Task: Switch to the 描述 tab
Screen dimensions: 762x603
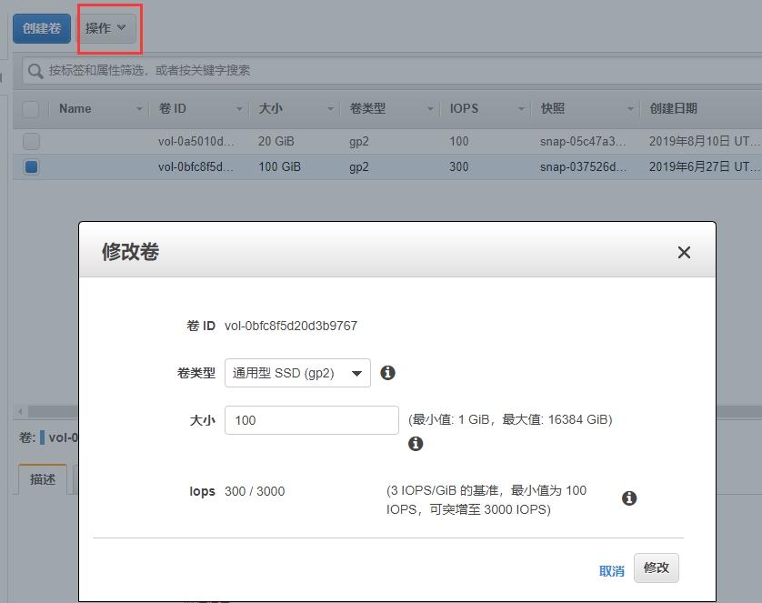Action: pyautogui.click(x=43, y=479)
